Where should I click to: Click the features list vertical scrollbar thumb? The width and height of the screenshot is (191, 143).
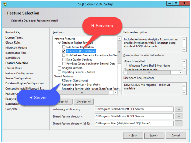(x=119, y=52)
